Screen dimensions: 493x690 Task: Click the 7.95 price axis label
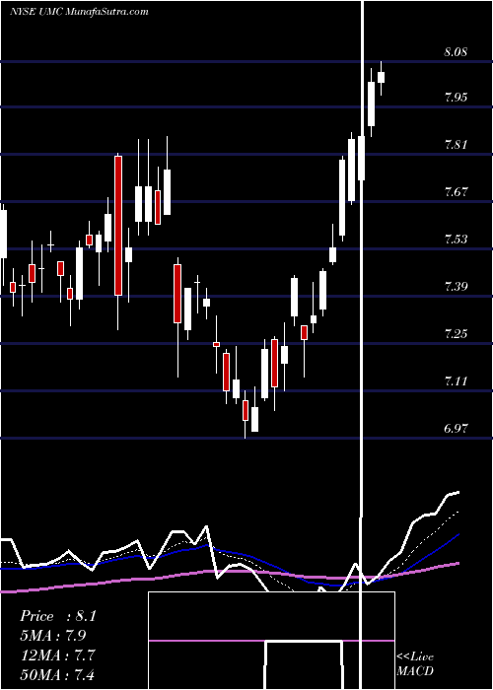click(x=456, y=98)
